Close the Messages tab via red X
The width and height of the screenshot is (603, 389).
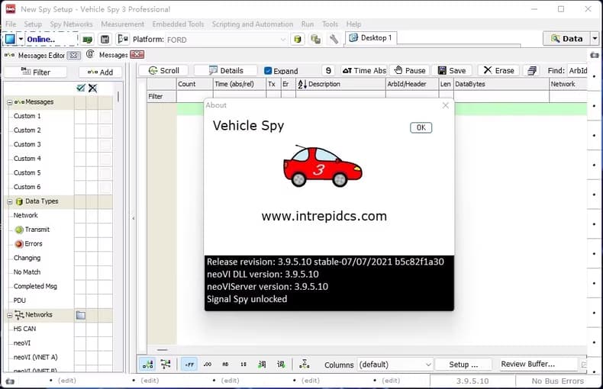[x=137, y=55]
